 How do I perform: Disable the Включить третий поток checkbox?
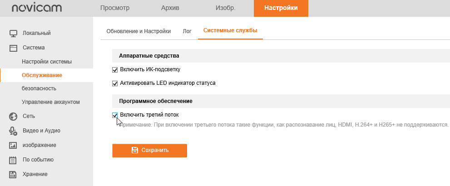115,115
